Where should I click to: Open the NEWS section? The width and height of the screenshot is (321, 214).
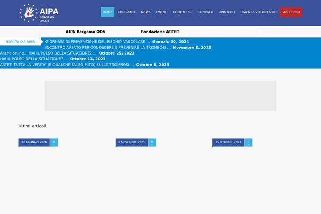(x=146, y=12)
